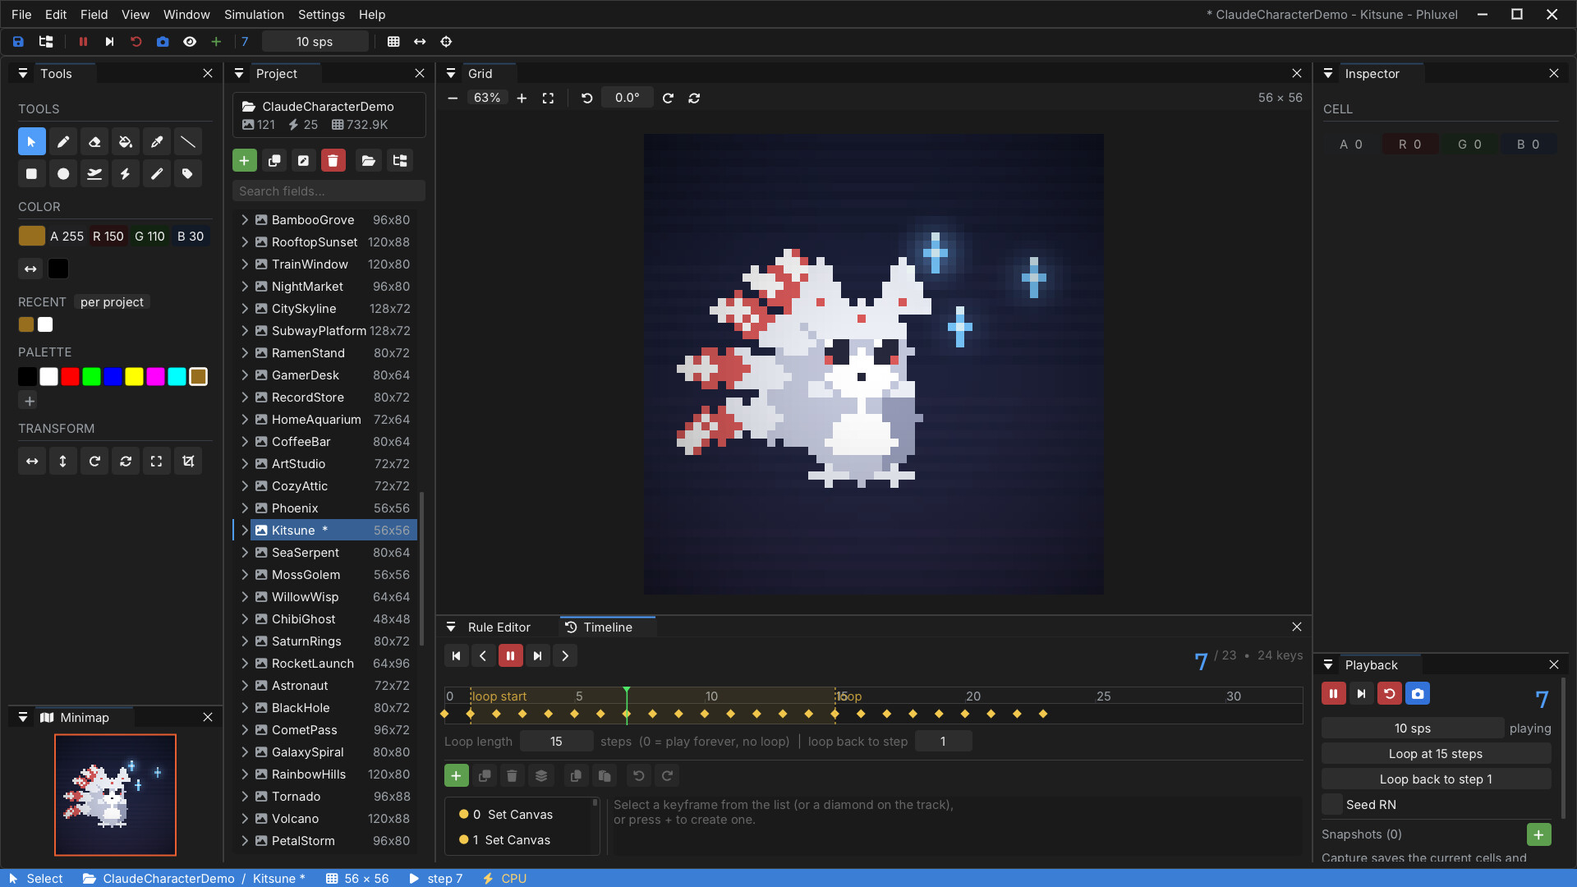Viewport: 1577px width, 887px height.
Task: Open the Playback panel dropdown menu
Action: pyautogui.click(x=1328, y=664)
